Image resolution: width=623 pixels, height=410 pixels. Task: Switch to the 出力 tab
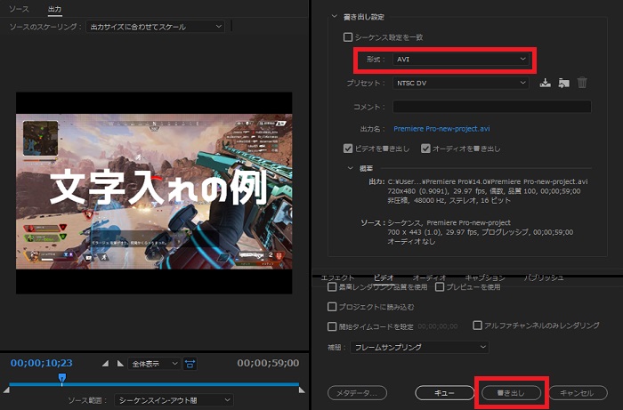coord(54,9)
